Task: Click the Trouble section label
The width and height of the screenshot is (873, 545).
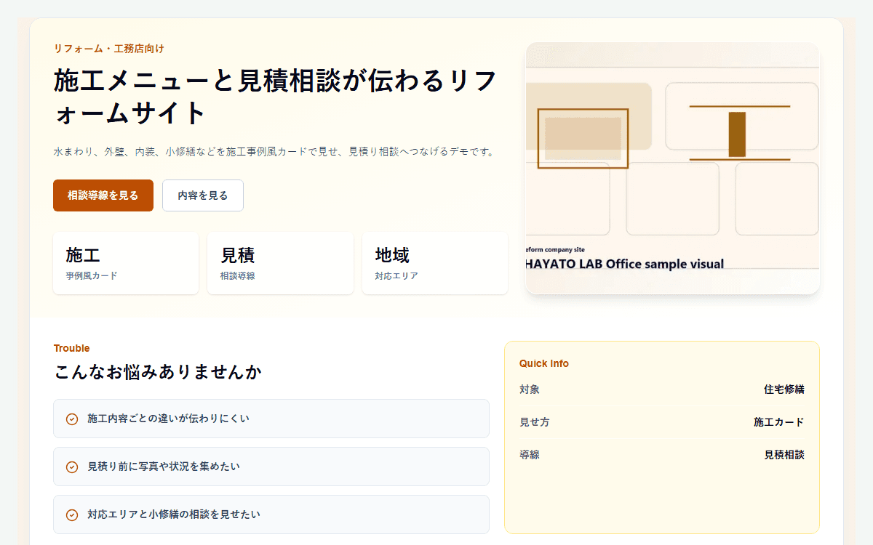Action: (72, 348)
